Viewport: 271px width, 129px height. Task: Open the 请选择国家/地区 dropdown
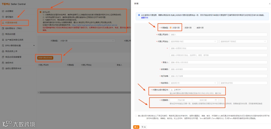(x=193, y=41)
